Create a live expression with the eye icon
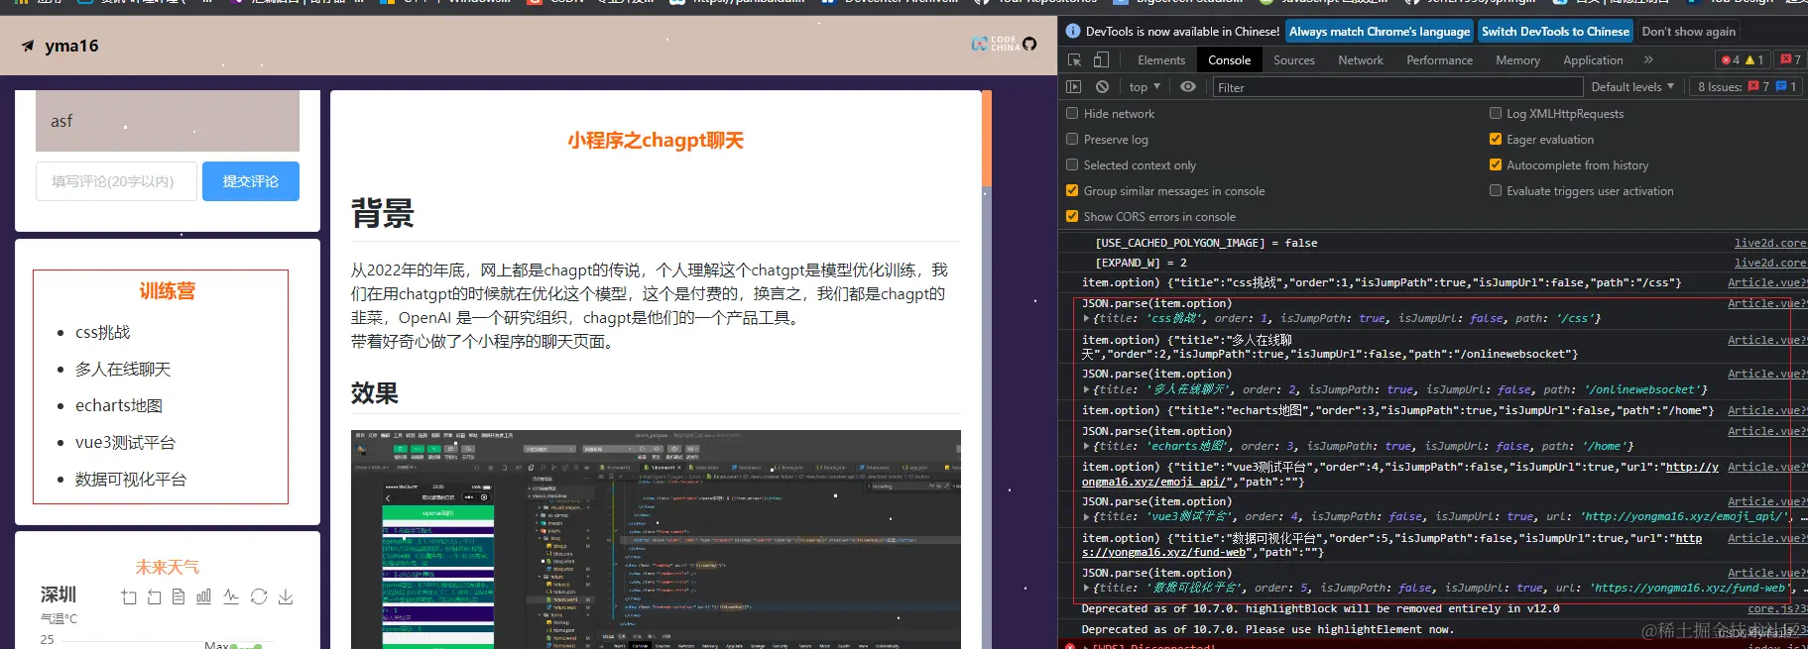The height and width of the screenshot is (649, 1808). (x=1188, y=87)
